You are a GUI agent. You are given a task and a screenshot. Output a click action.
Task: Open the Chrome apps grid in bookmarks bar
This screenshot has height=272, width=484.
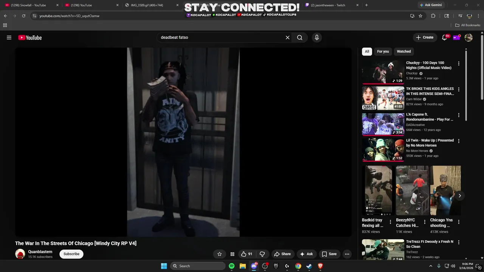tap(5, 25)
